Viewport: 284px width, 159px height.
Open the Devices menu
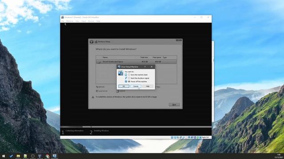[x=91, y=21]
